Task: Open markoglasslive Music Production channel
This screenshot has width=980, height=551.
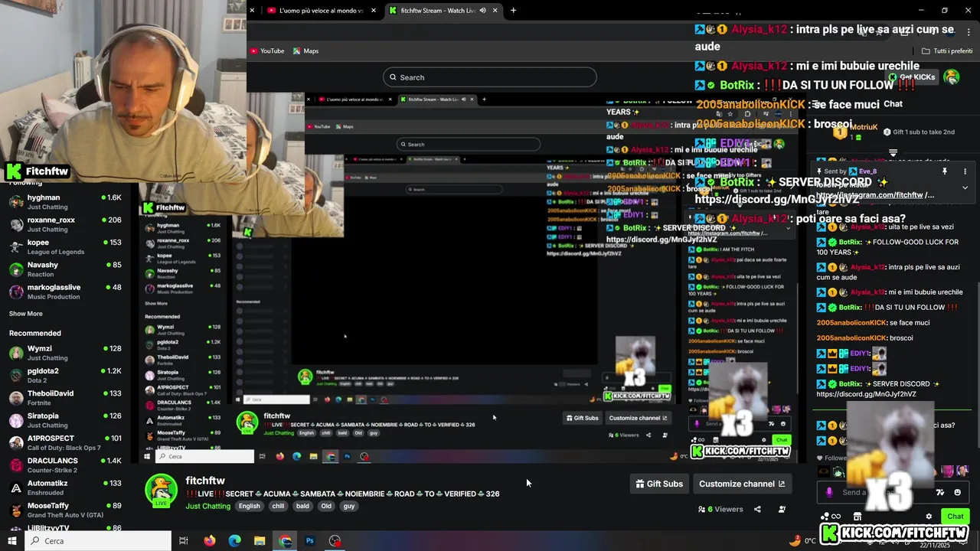Action: 66,292
